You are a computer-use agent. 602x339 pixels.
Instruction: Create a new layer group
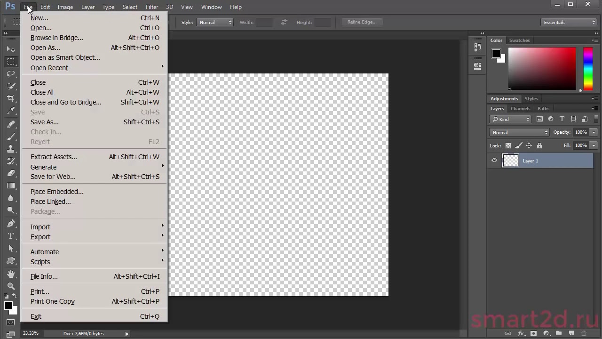[x=559, y=333]
